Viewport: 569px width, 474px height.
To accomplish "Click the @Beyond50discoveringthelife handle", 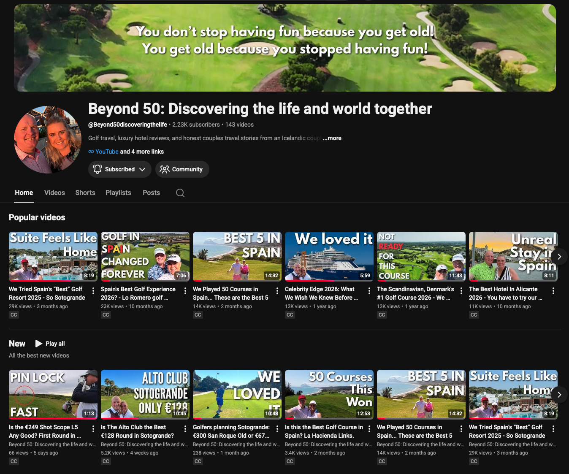I will (127, 125).
